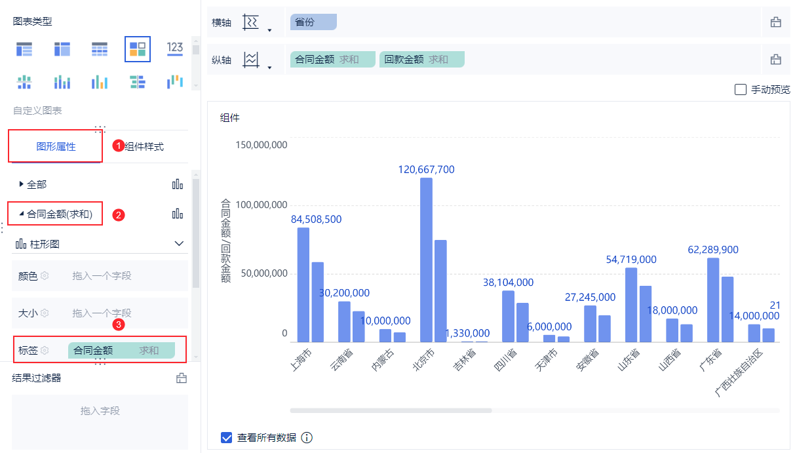Select the KPI indicator card (123) chart type

[175, 49]
